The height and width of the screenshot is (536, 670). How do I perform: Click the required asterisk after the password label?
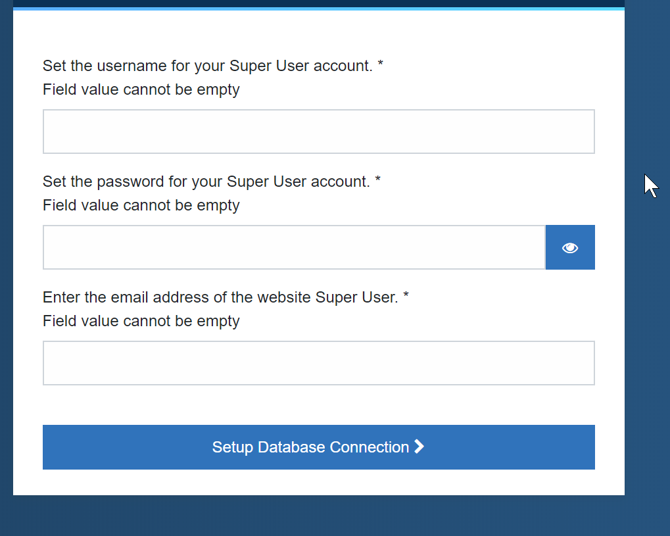coord(377,180)
